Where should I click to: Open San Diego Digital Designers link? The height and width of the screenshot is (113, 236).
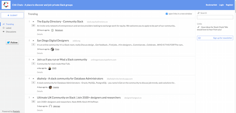(x=53, y=41)
